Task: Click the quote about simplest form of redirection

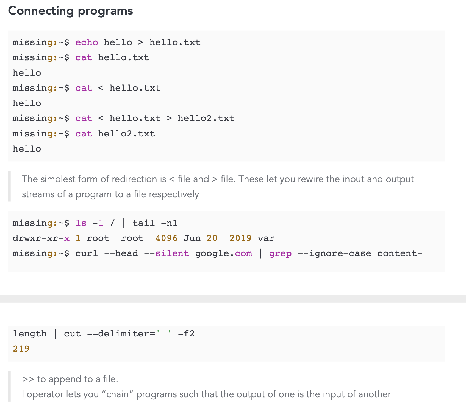Action: 218,187
